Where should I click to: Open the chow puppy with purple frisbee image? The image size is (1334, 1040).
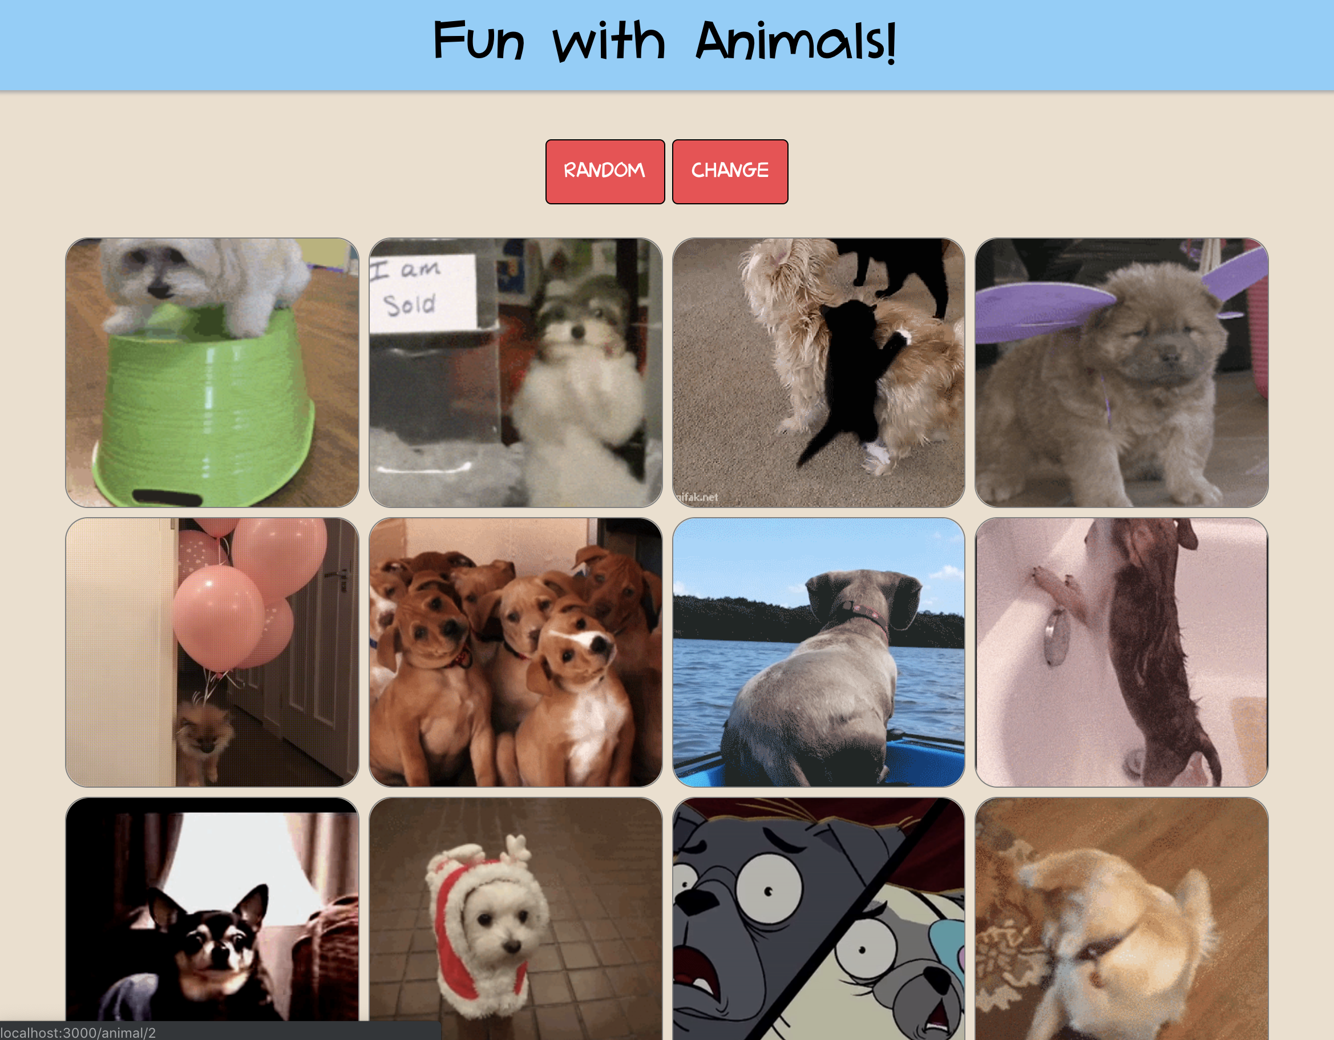tap(1121, 373)
